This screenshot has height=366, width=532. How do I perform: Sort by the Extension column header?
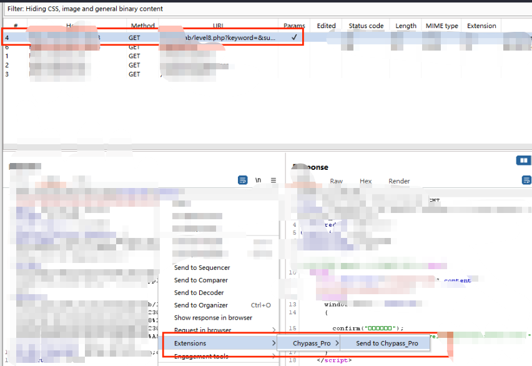point(481,26)
